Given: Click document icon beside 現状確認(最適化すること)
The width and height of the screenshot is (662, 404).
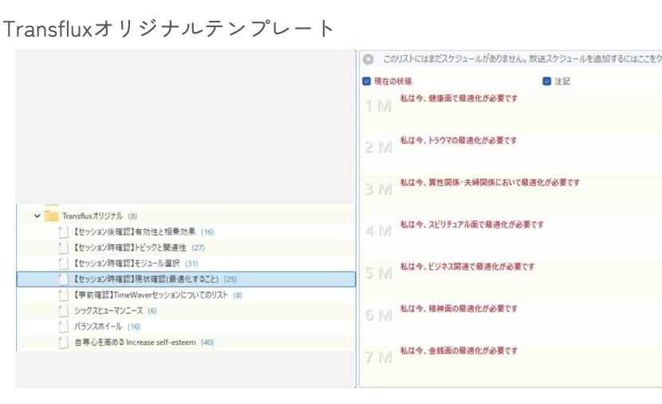Looking at the screenshot, I should tap(63, 279).
